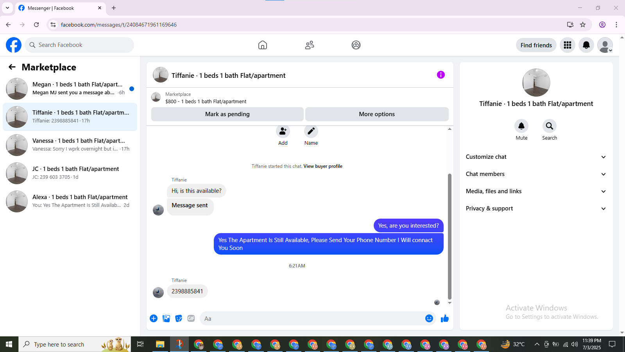
Task: Click More options button
Action: point(377,114)
